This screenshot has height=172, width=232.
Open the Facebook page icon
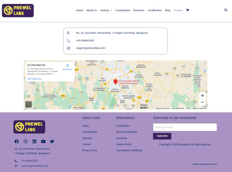17,141
